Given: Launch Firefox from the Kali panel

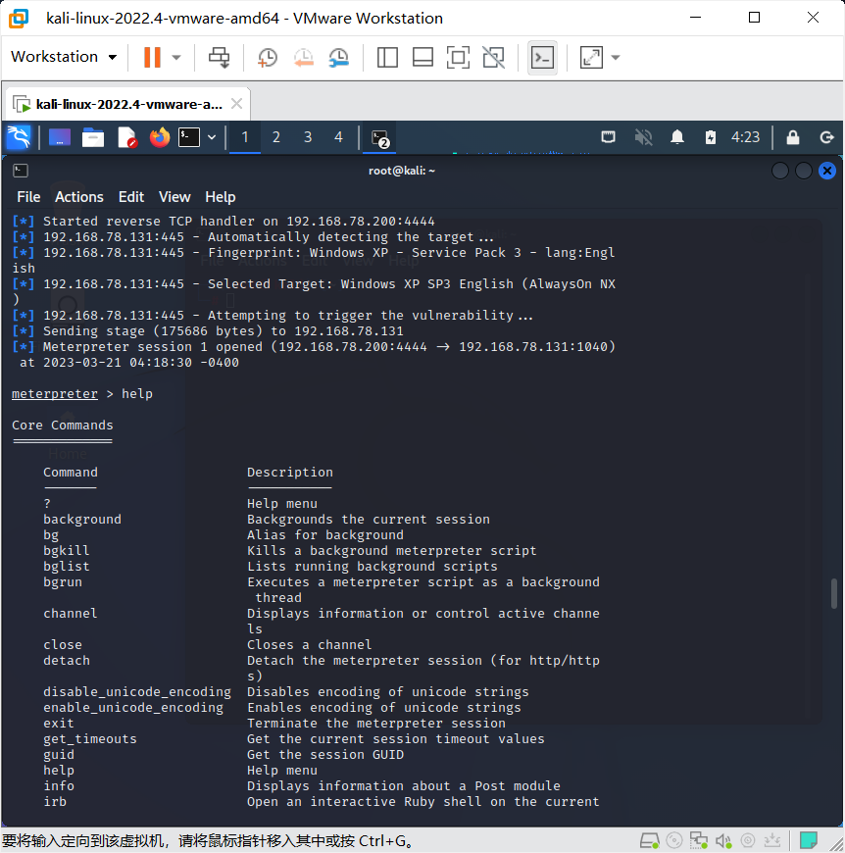Looking at the screenshot, I should (x=160, y=137).
